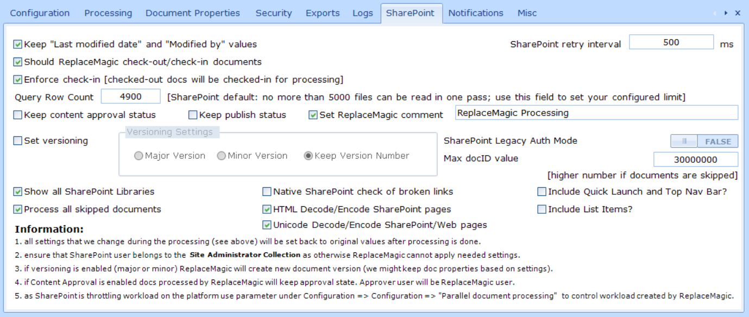Click the Query Row Count field
This screenshot has width=749, height=317.
coord(131,97)
